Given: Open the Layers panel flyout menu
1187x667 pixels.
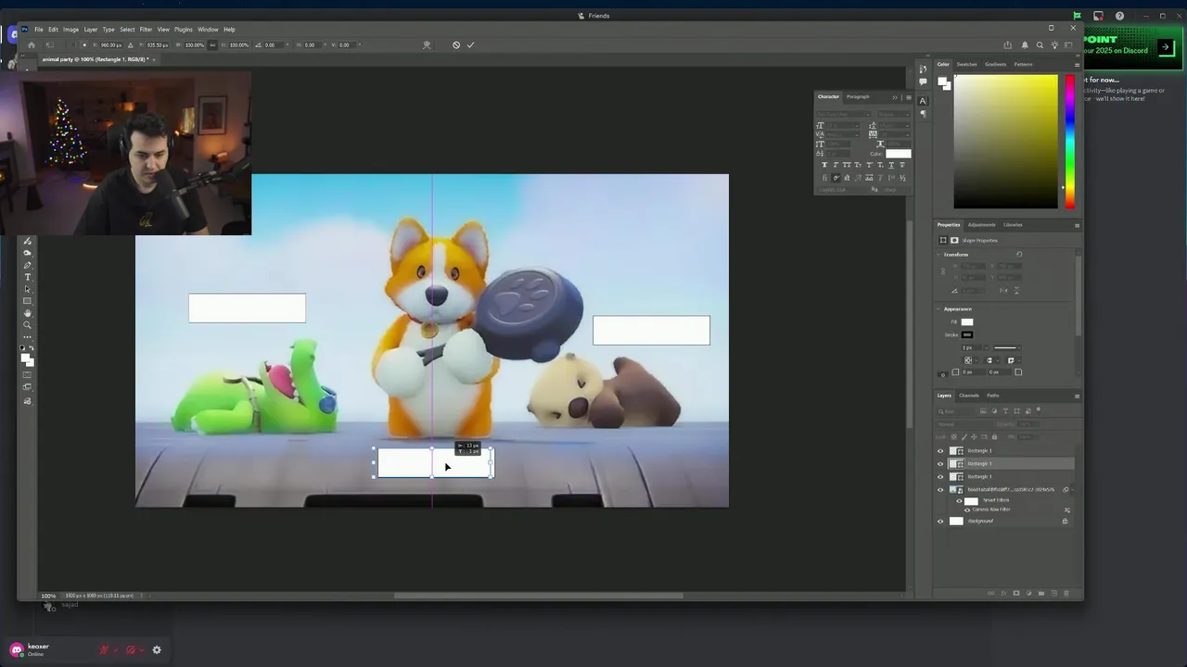Looking at the screenshot, I should click(x=1077, y=396).
